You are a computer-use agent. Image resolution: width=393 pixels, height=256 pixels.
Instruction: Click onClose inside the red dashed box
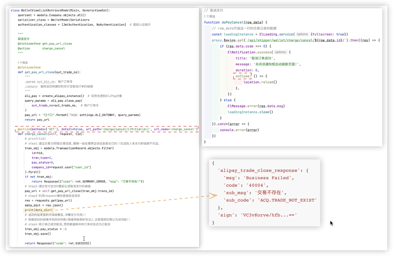click(x=243, y=76)
